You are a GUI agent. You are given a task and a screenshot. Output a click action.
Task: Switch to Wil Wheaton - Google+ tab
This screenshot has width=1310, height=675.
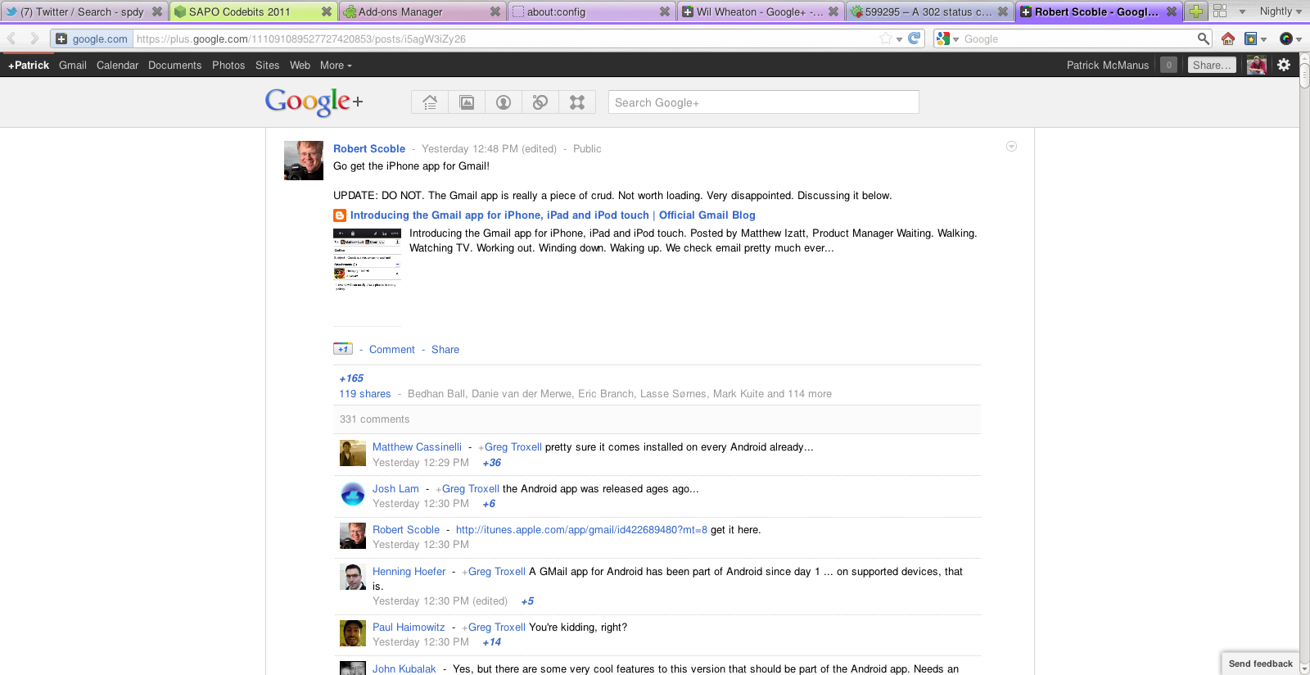pyautogui.click(x=760, y=11)
